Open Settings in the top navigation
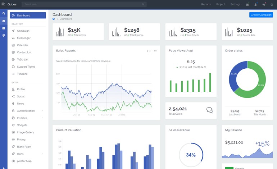 (235, 4)
